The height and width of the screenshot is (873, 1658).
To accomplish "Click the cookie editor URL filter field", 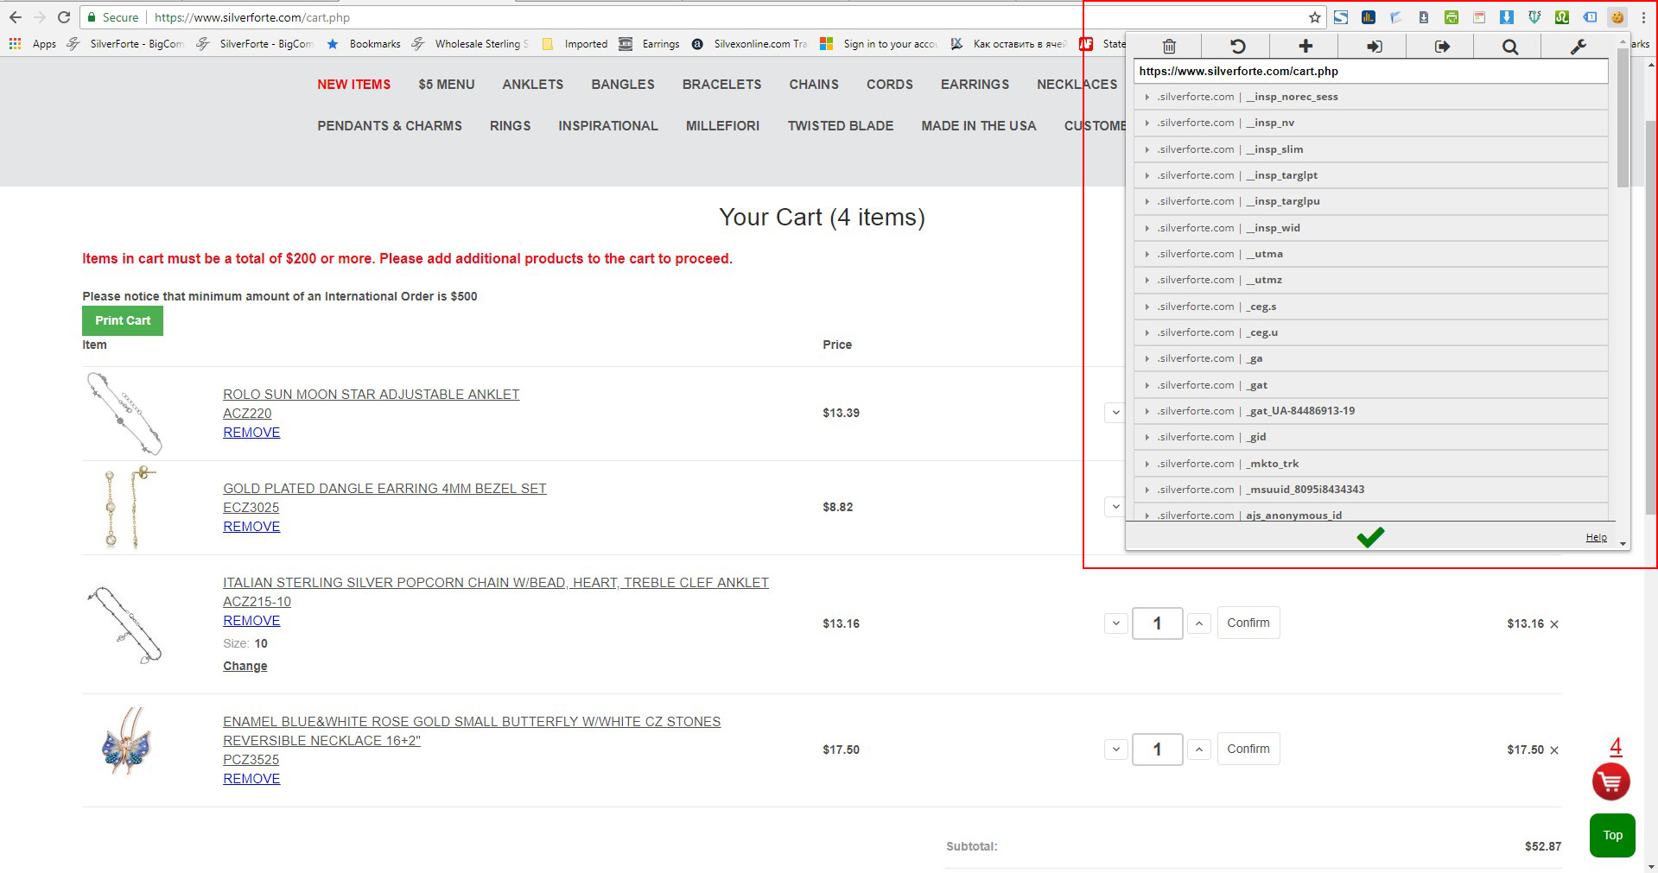I will 1371,71.
